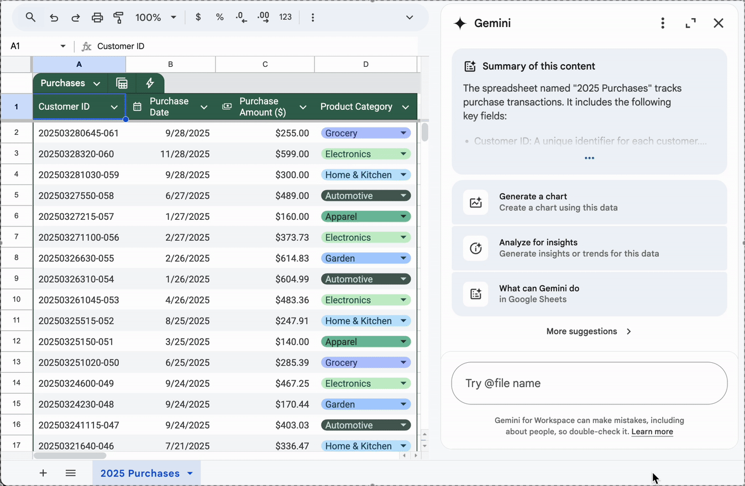
Task: Redo the last action
Action: (75, 17)
